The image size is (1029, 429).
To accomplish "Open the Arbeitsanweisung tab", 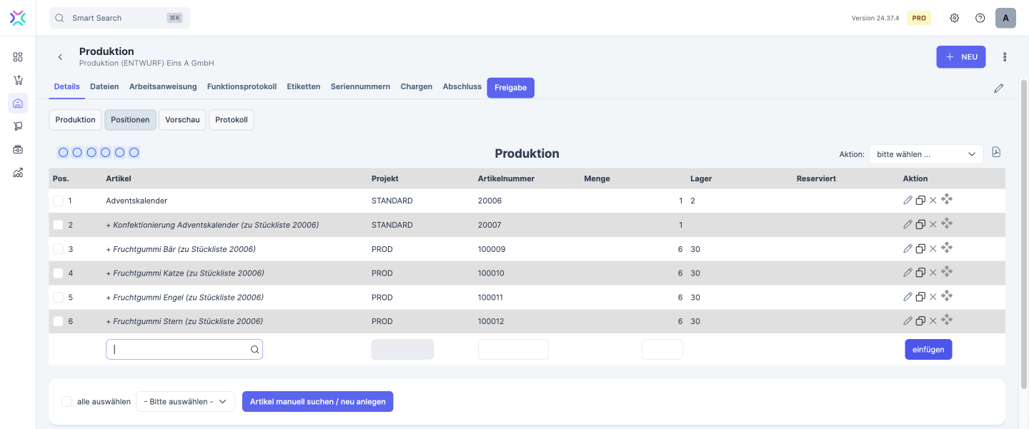I will click(x=163, y=86).
